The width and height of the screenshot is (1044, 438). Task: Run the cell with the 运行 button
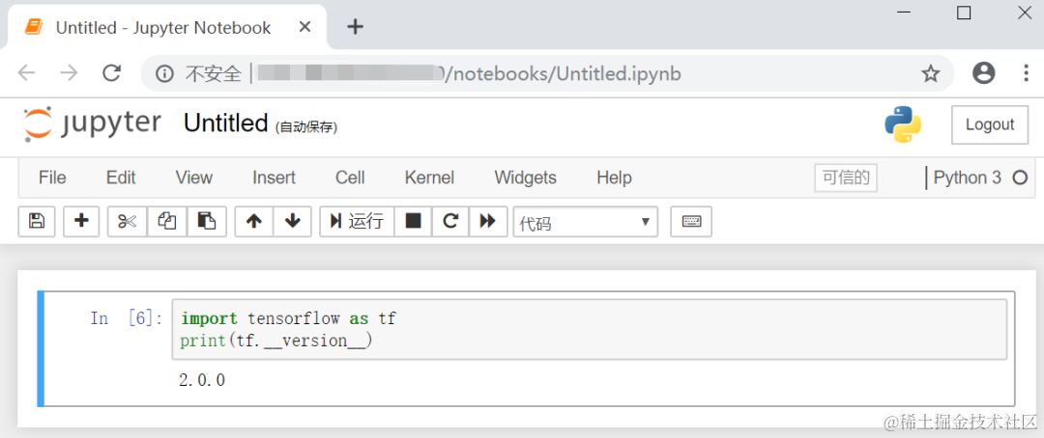(x=357, y=221)
